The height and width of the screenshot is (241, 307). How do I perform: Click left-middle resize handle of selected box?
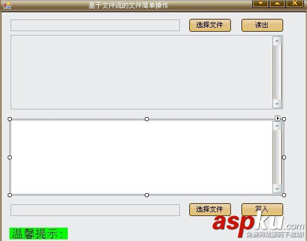tap(9, 157)
